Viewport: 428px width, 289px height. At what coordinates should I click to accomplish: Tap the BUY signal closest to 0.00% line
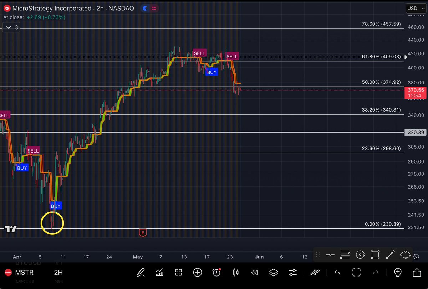point(56,206)
